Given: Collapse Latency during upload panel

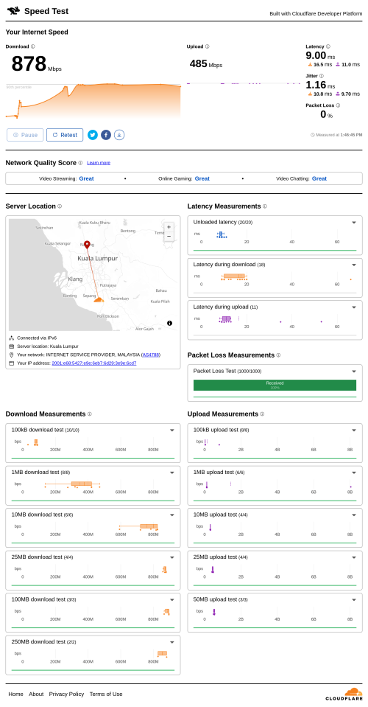Looking at the screenshot, I should [x=354, y=307].
